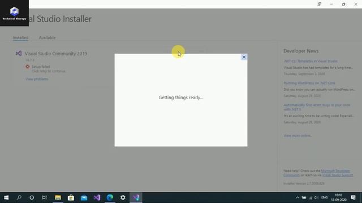Open Visual Studio Support link
Screen dimensions: 362x203
click(x=338, y=175)
